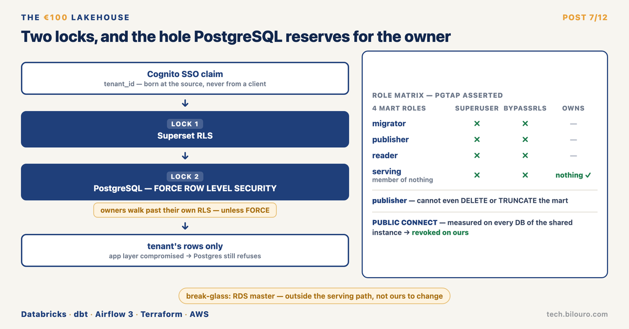The height and width of the screenshot is (329, 629).
Task: Click the SUPERUSER column header
Action: [x=476, y=108]
